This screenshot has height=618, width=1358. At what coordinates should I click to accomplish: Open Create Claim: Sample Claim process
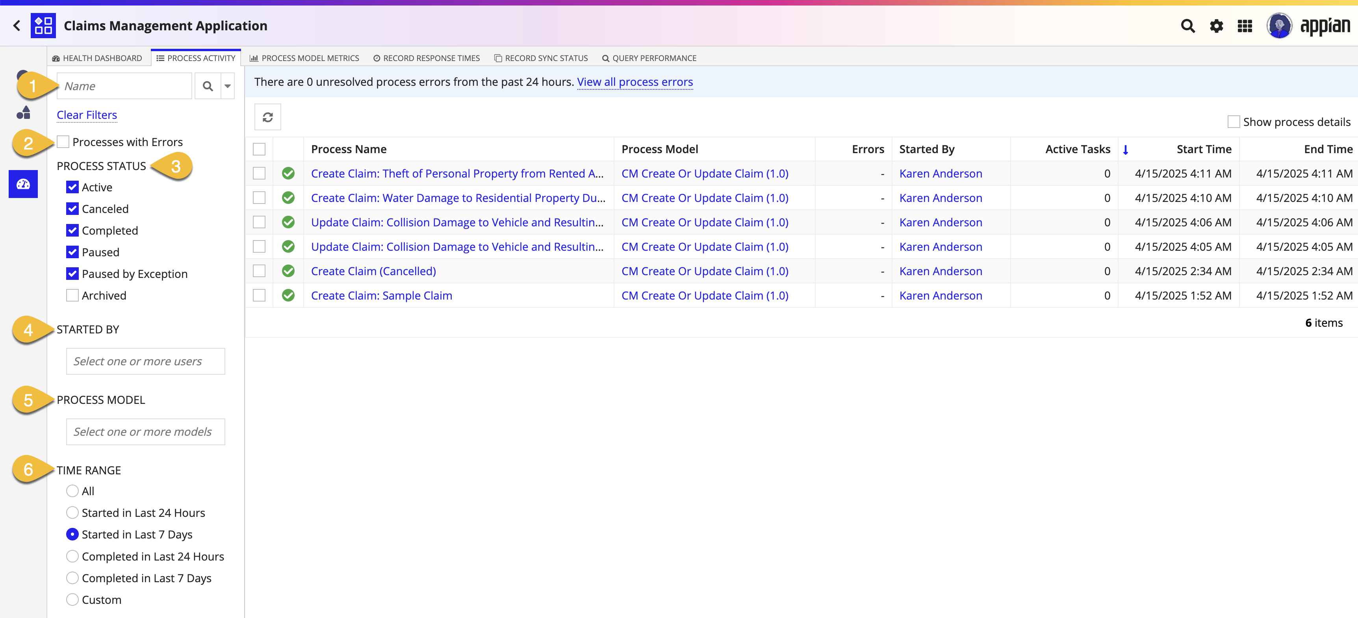[x=382, y=296]
